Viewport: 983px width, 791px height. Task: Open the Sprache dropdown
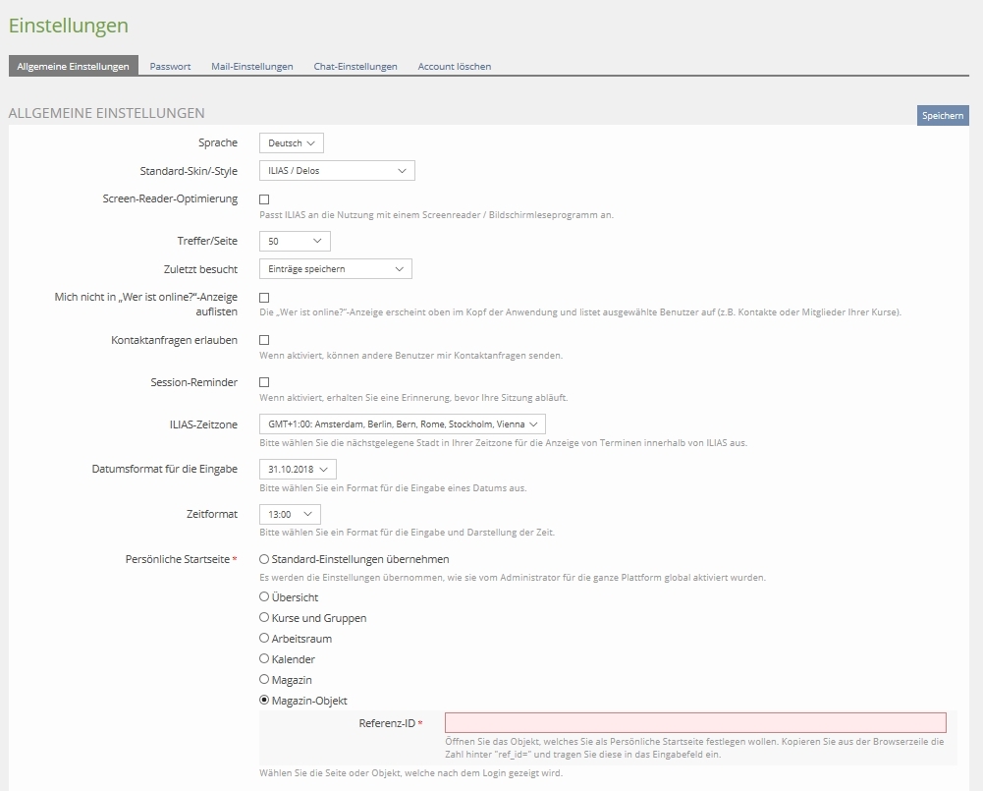click(x=292, y=143)
